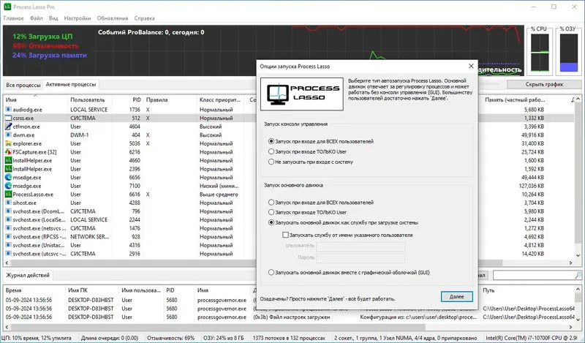The height and width of the screenshot is (343, 585).
Task: Click the FSCapture.exe icon
Action: point(8,152)
